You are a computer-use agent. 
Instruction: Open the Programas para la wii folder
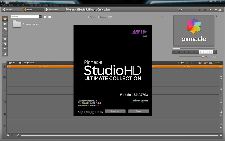17,24
